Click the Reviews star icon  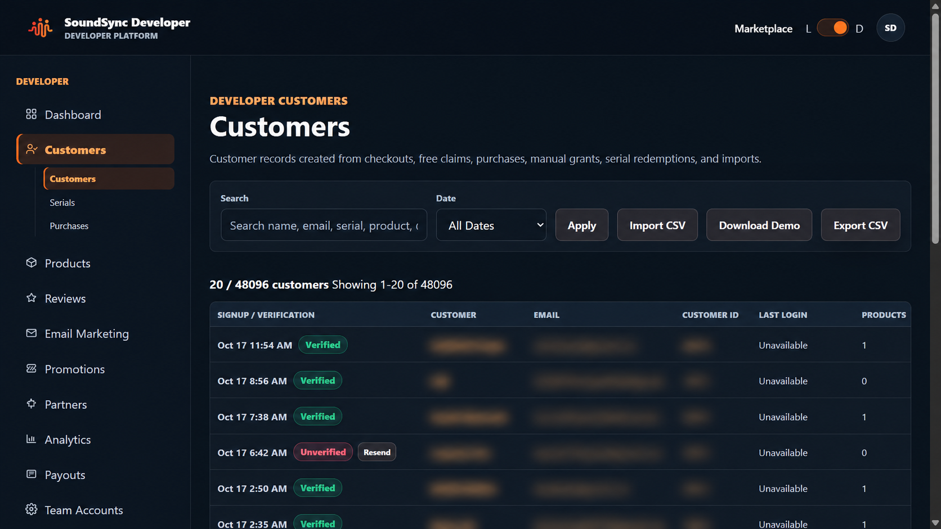tap(32, 298)
